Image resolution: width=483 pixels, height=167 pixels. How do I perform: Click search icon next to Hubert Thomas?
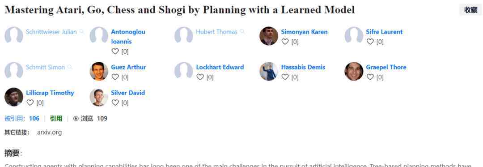click(x=242, y=31)
